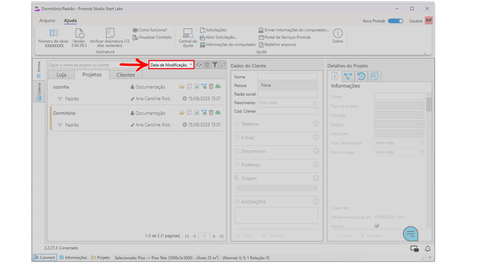Screen dimensions: 477x268
Task: Click the page number field
Action: 204,236
